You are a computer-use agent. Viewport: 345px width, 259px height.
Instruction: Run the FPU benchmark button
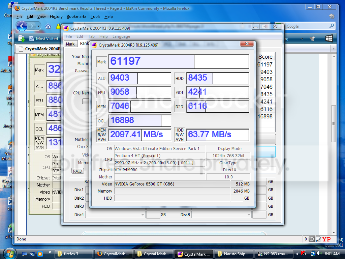pyautogui.click(x=101, y=92)
